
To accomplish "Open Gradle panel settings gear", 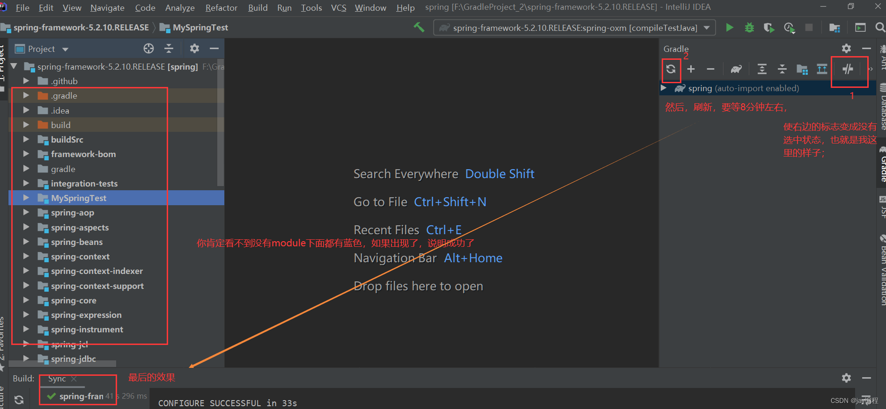I will (846, 49).
